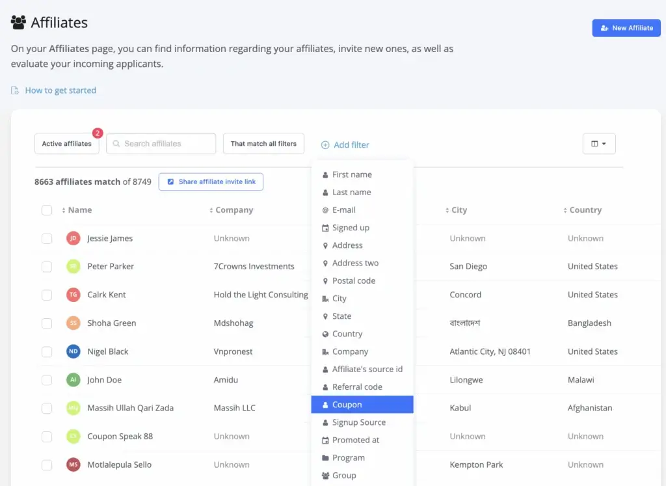666x486 pixels.
Task: Click the New Affiliate button
Action: point(626,28)
